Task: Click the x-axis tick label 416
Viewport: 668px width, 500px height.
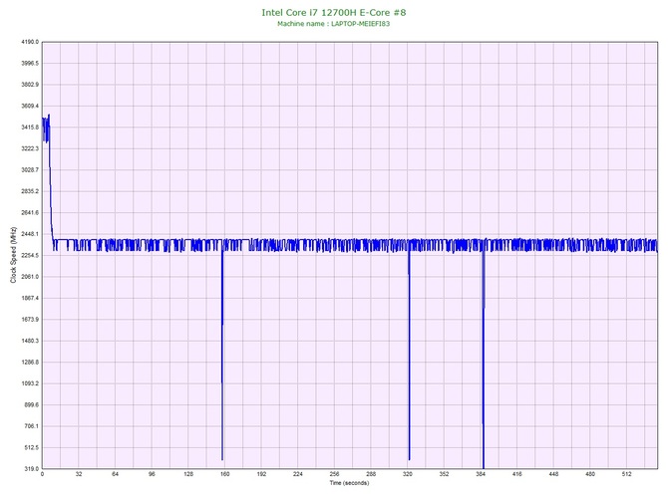Action: point(517,474)
